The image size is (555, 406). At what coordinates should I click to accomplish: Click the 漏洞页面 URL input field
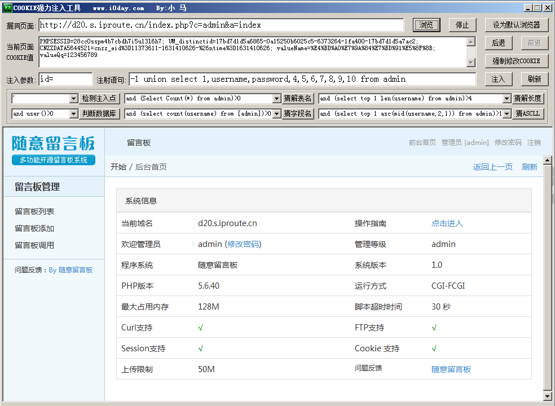(221, 25)
